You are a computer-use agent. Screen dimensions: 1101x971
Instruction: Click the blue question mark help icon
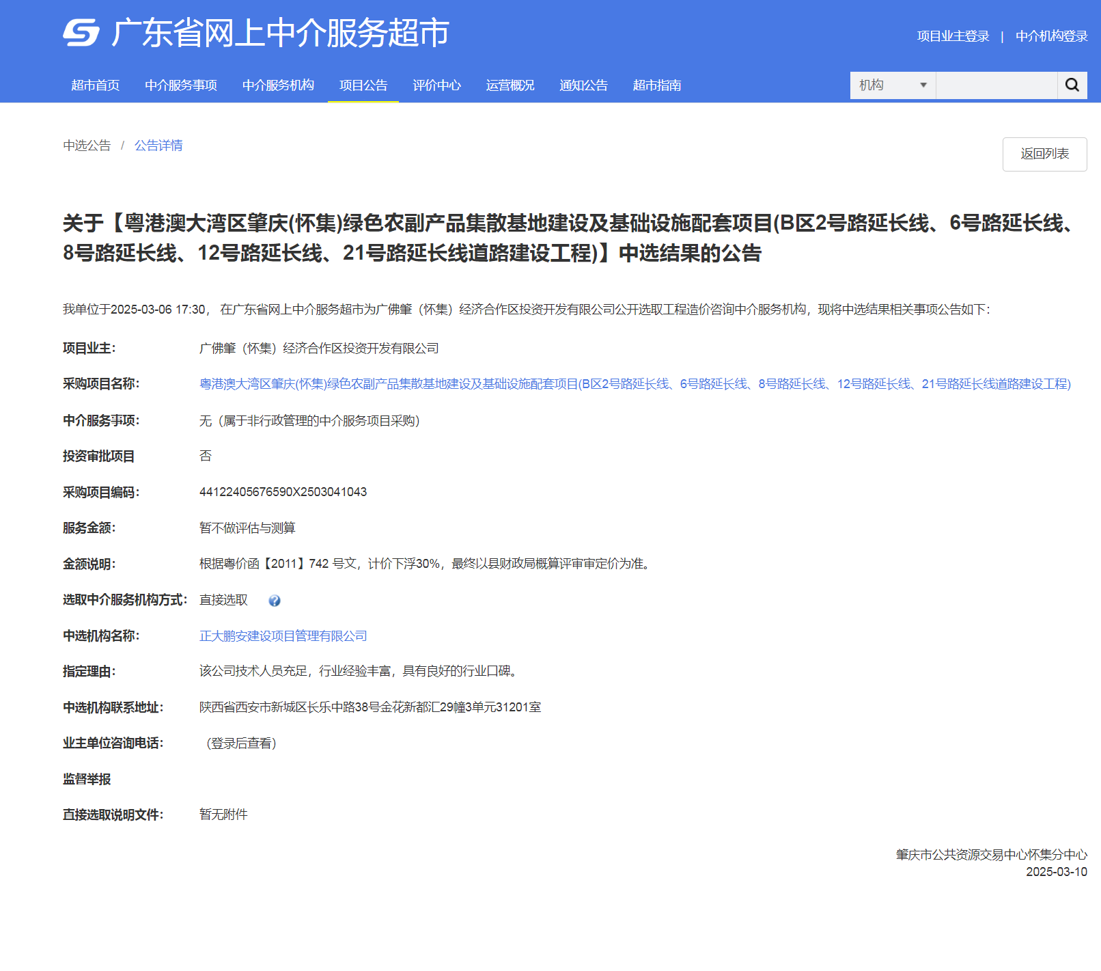[x=275, y=601]
